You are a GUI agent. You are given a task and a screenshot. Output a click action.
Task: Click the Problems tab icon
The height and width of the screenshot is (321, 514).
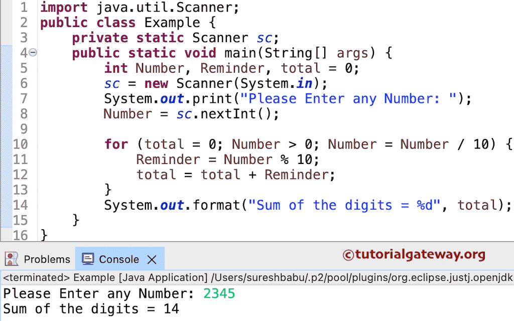point(11,259)
